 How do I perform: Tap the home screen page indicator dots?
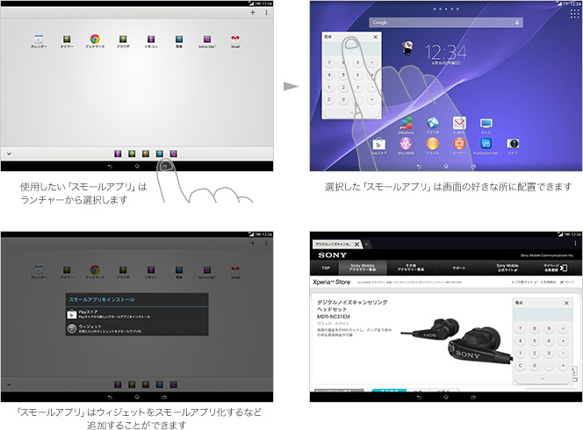[446, 9]
